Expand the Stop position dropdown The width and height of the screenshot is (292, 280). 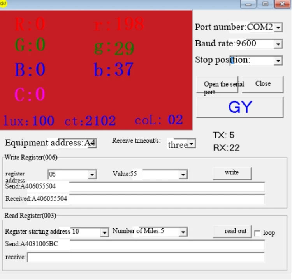(x=278, y=60)
